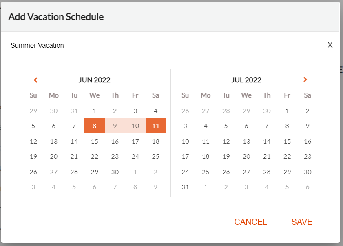
Task: Select June 8 start date
Action: 95,126
